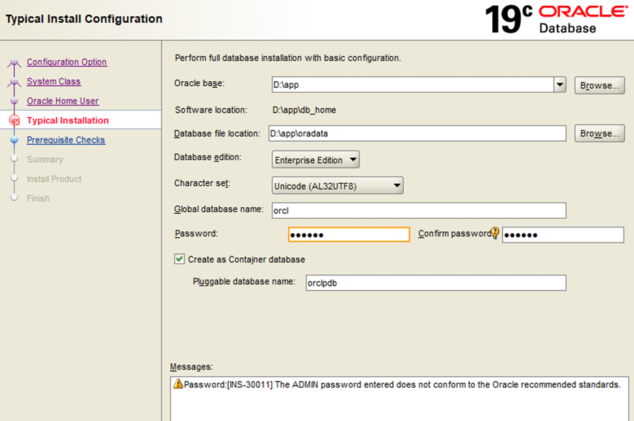
Task: Go to Oracle Home User step
Action: (x=62, y=101)
